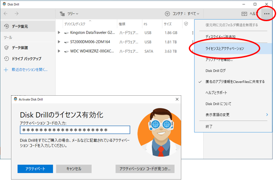Select データ保護 in the sidebar

click(28, 48)
